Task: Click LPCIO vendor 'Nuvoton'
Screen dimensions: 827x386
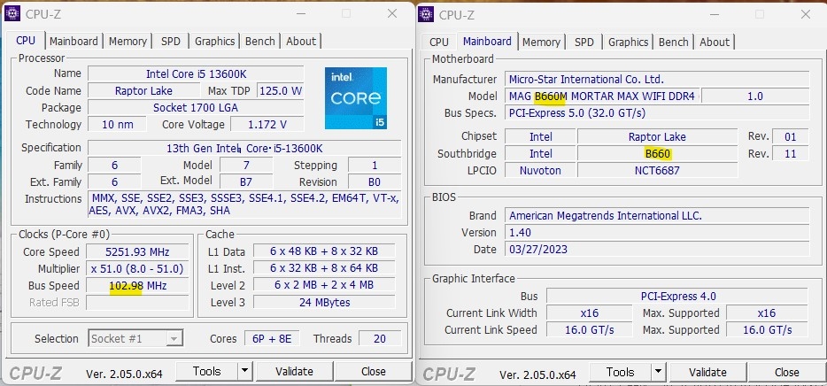Action: [x=540, y=170]
